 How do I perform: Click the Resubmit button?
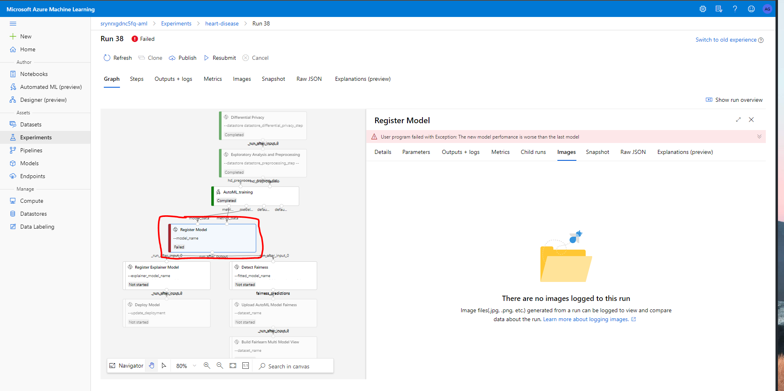220,58
